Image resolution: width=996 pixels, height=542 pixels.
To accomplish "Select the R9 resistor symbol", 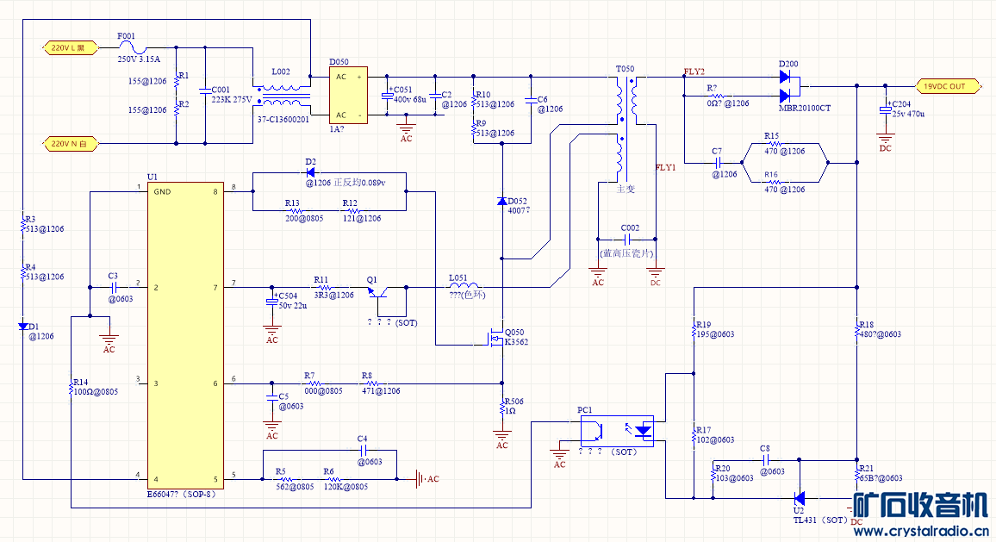I will tap(473, 129).
